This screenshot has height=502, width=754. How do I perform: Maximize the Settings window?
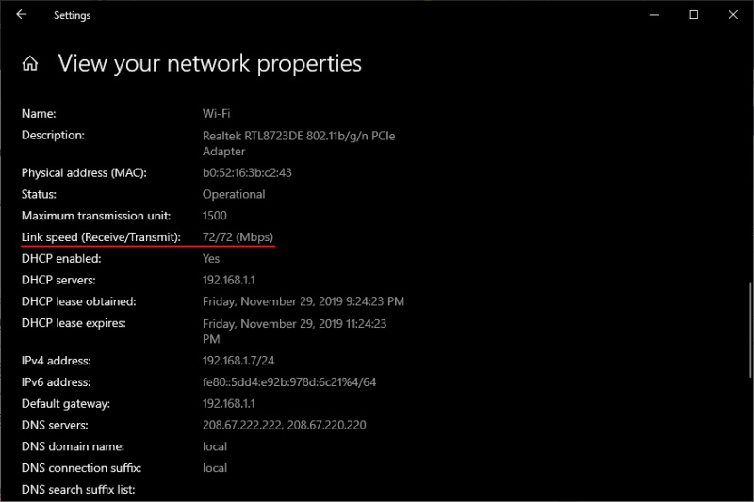[x=694, y=15]
